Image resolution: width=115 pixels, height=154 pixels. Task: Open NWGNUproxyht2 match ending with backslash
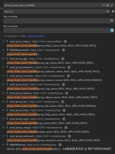pyautogui.click(x=23, y=54)
